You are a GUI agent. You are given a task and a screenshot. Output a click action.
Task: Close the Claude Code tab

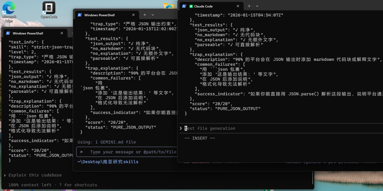(238, 6)
